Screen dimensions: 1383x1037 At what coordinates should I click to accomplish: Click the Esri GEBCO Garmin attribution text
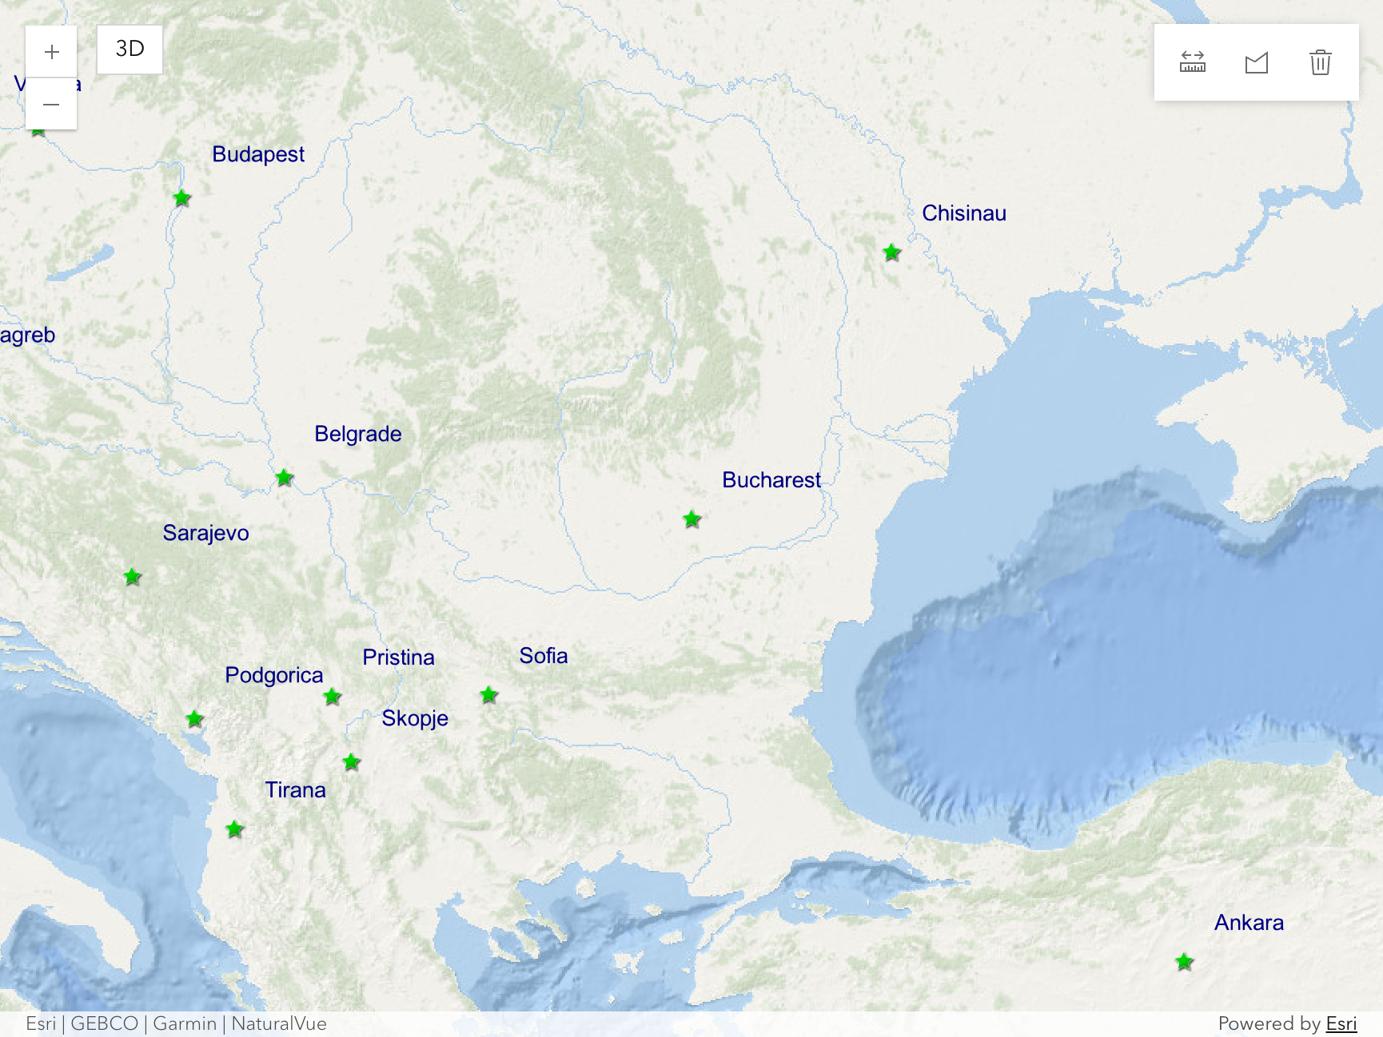[176, 1023]
